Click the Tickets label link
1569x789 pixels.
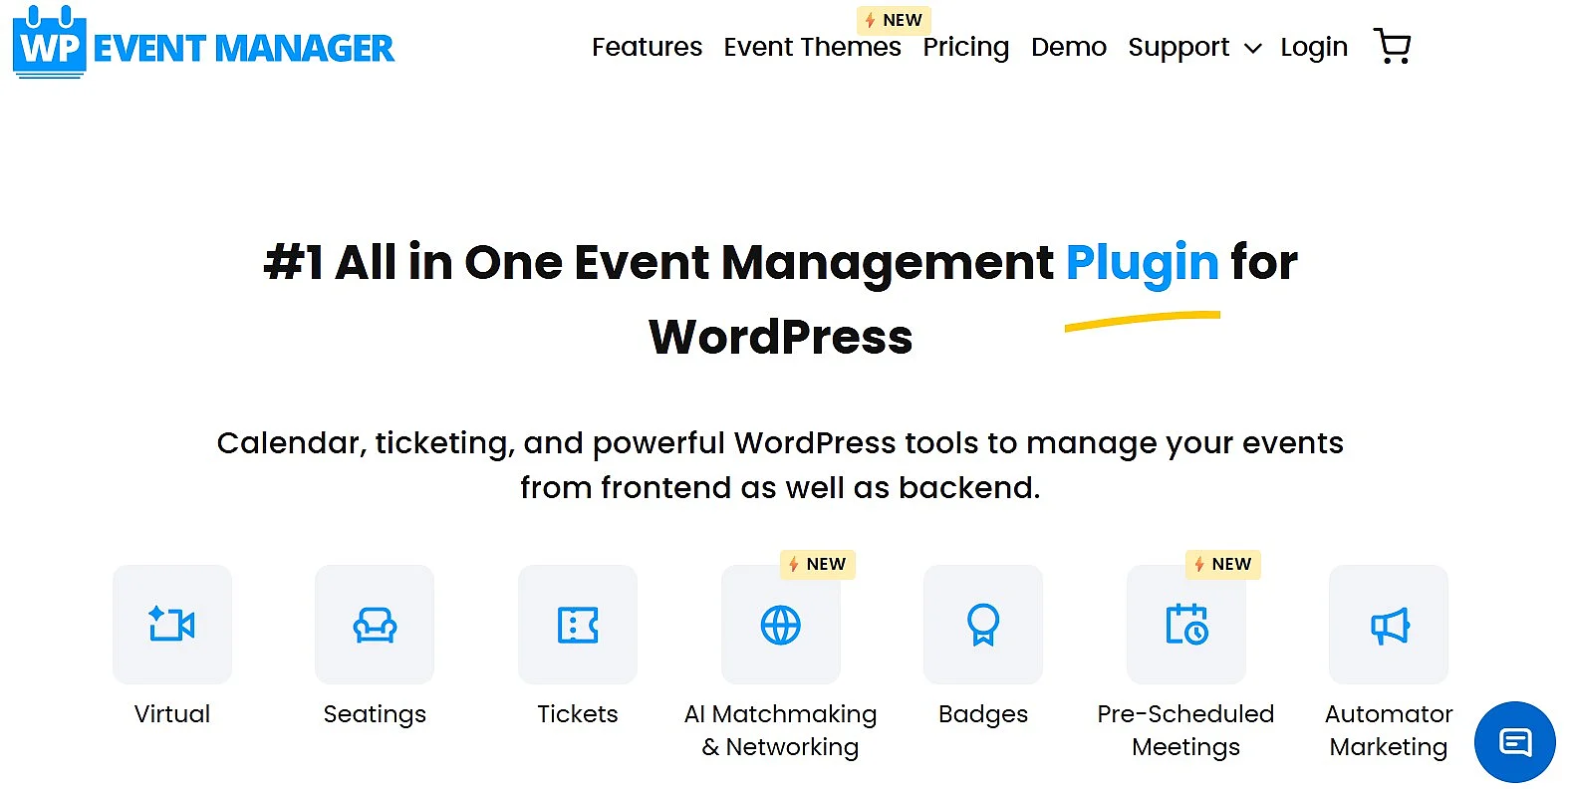578,713
